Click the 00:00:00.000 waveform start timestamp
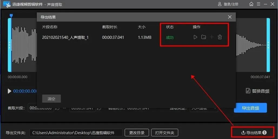Viewport: 278px width, 139px height. coord(18,77)
